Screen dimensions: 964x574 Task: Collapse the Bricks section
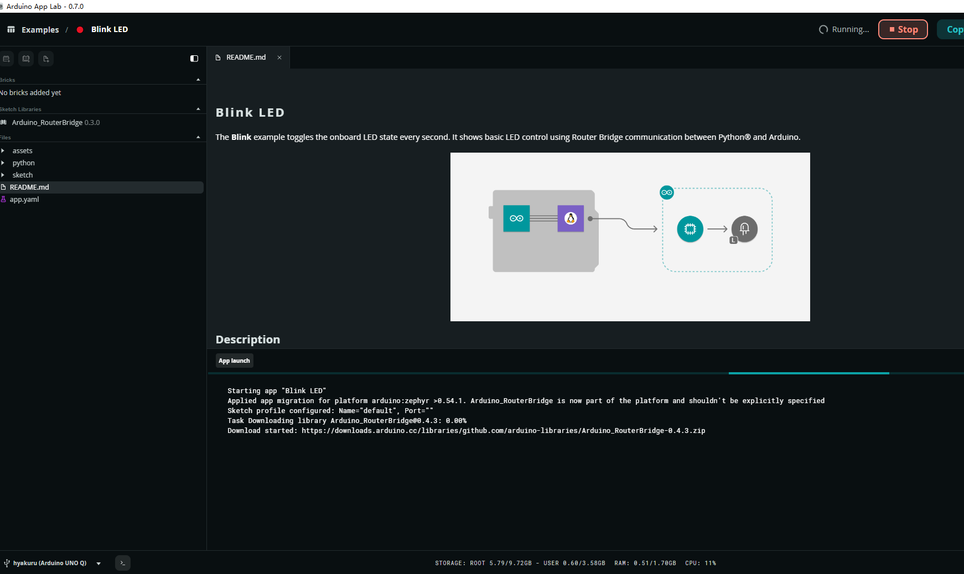[198, 80]
